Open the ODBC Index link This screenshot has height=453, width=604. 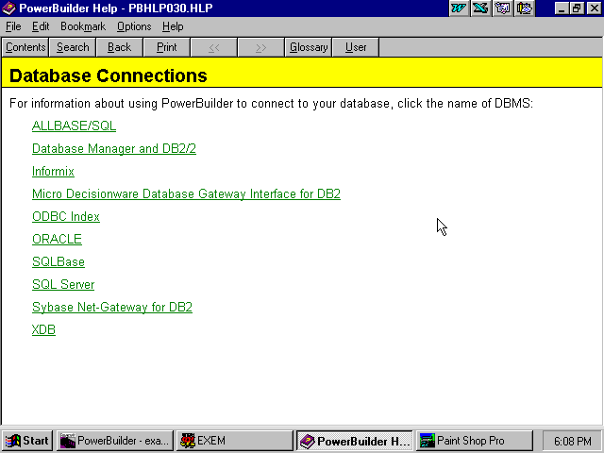coord(66,216)
